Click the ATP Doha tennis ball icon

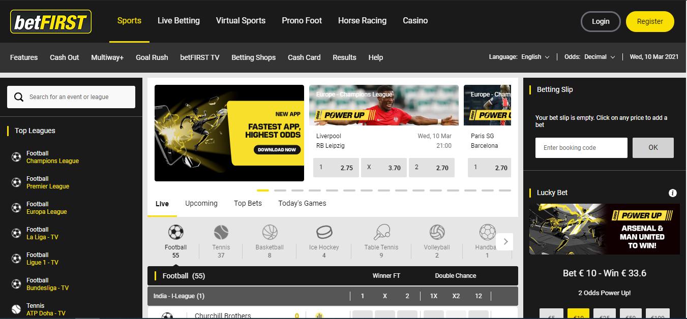(16, 309)
